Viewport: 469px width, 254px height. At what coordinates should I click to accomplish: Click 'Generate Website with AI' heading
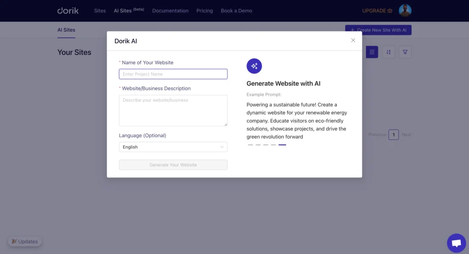(x=283, y=83)
